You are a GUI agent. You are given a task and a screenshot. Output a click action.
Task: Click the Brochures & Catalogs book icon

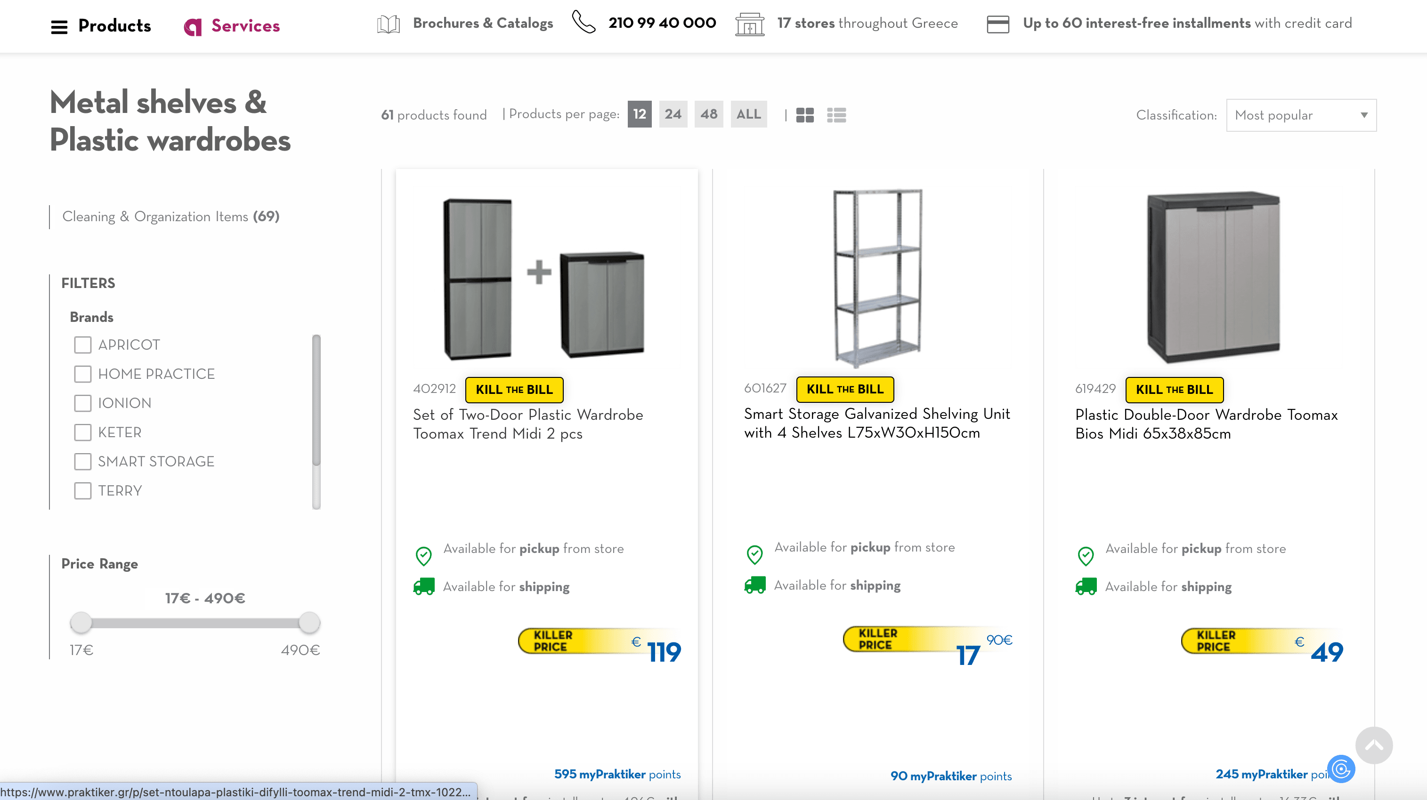pos(389,24)
